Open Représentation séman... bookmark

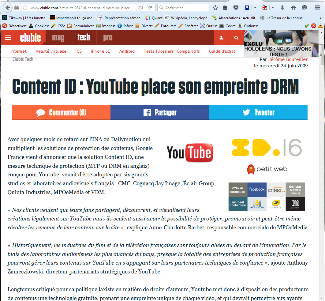pos(121,18)
